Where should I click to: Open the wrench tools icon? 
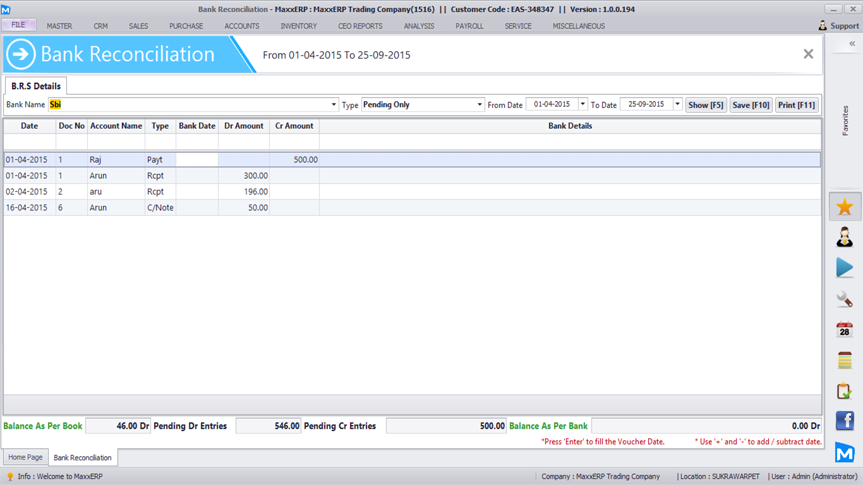845,299
